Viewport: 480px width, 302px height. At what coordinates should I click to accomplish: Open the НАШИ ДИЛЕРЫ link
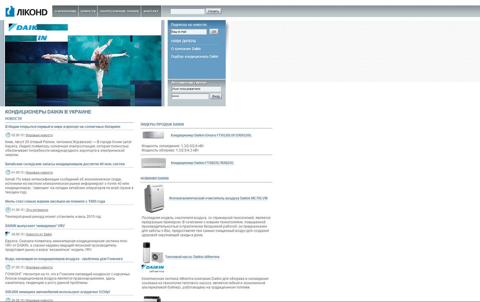coord(183,41)
